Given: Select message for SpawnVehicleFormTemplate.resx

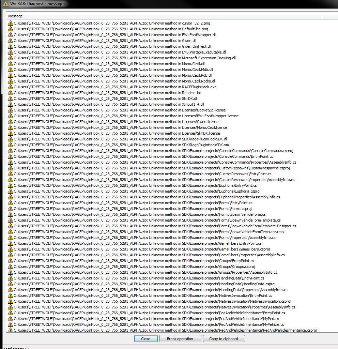Looking at the screenshot, I should 149,232.
